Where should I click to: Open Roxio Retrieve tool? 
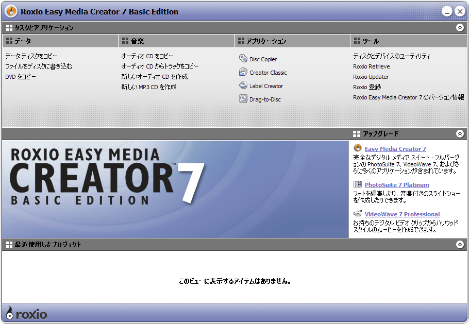372,66
